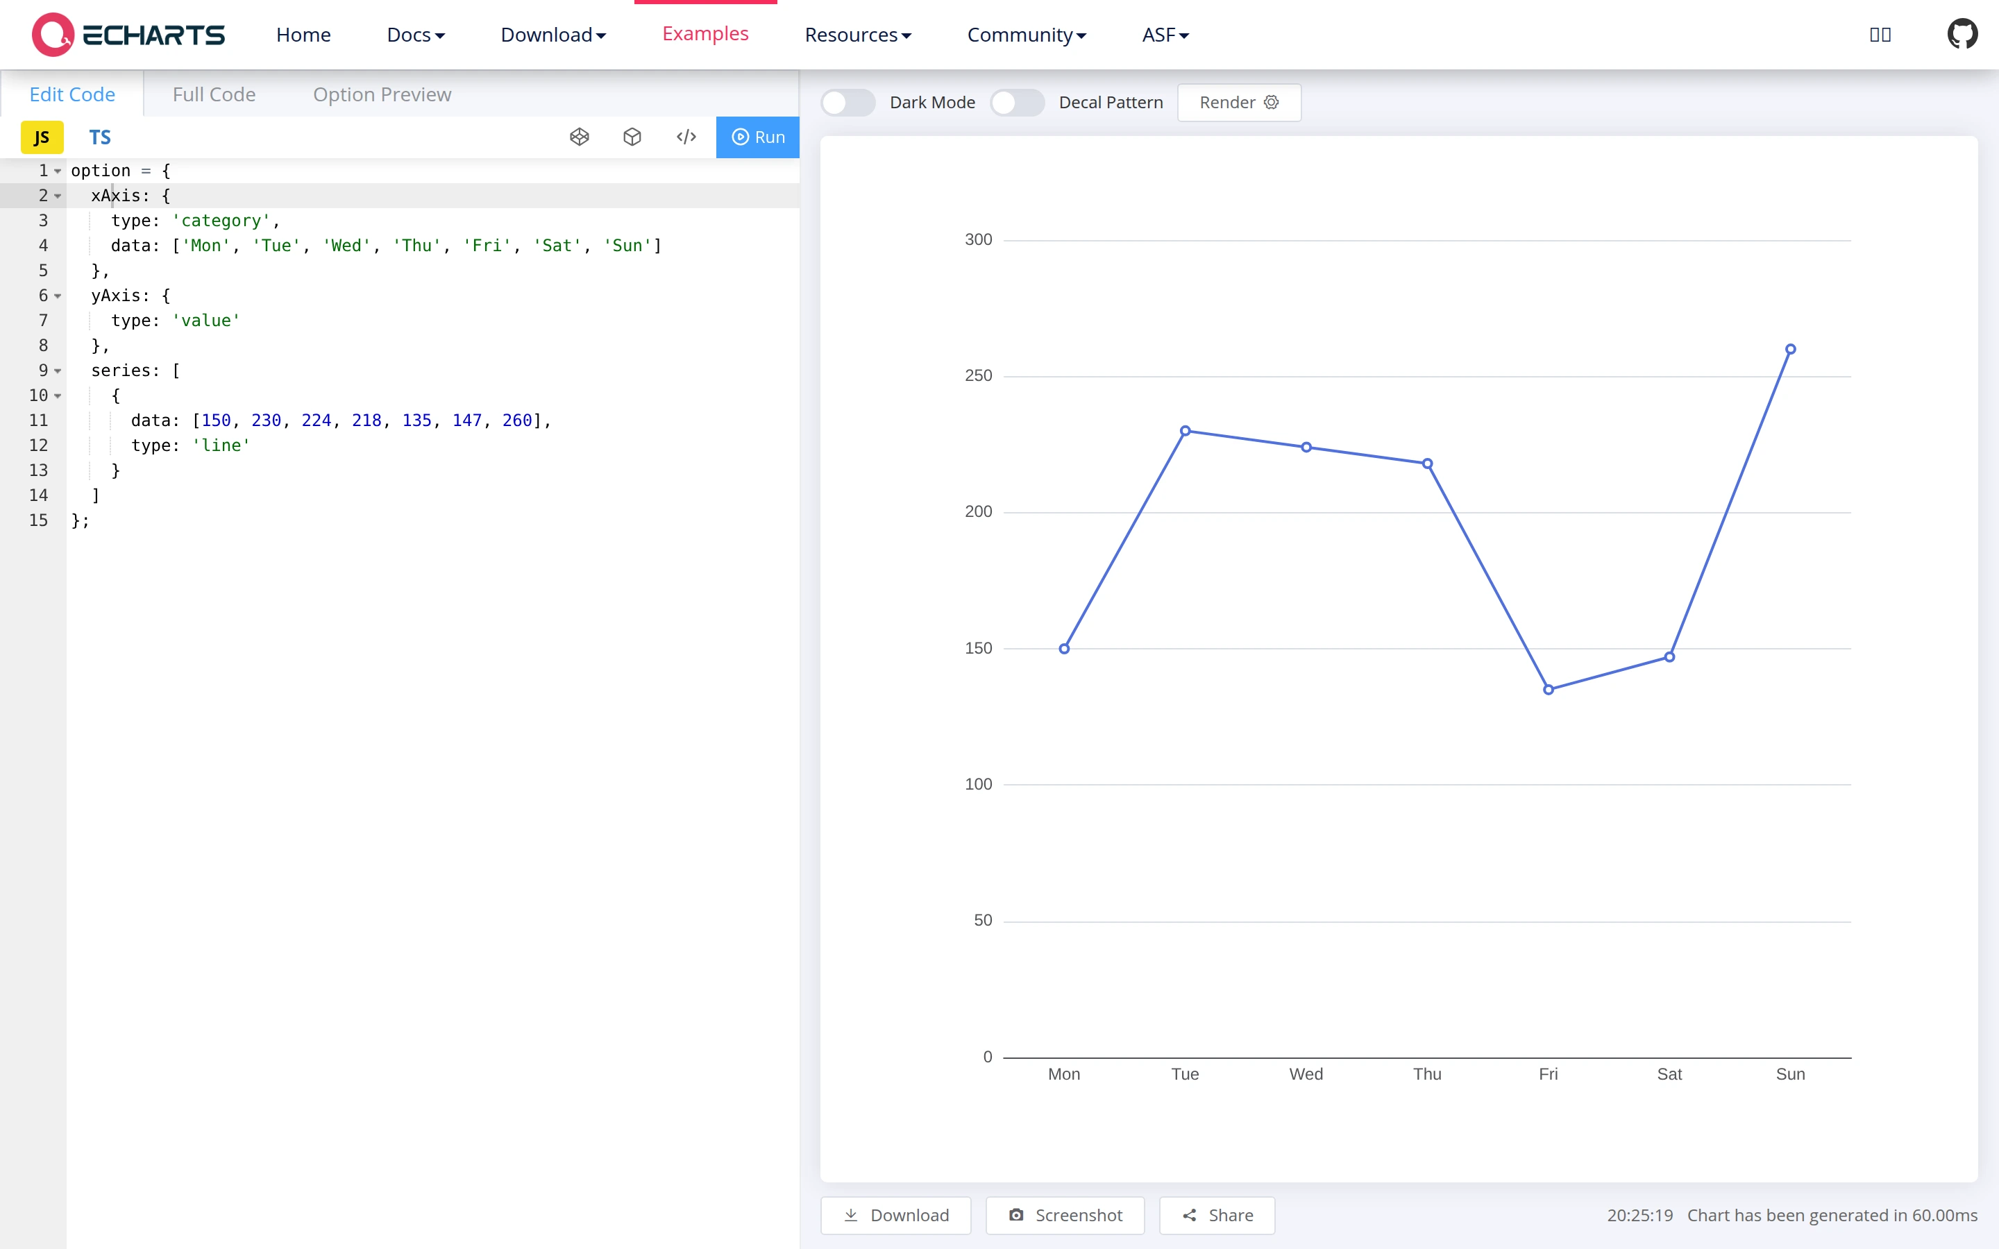This screenshot has height=1249, width=1999.
Task: Take a chart Screenshot
Action: click(1065, 1215)
